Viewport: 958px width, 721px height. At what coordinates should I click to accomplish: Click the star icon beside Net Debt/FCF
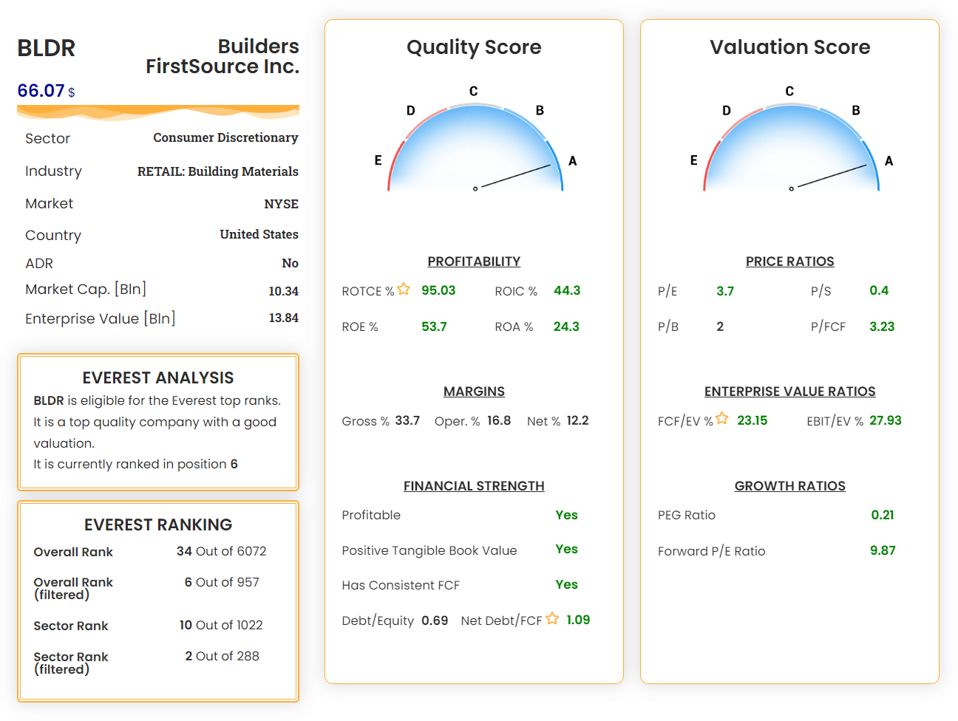point(552,618)
